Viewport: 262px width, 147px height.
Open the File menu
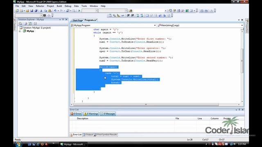click(17, 6)
